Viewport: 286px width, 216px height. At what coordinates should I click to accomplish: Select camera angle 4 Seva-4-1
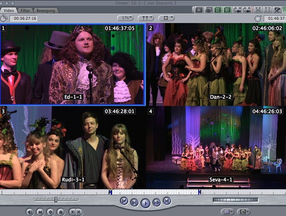coord(216,148)
